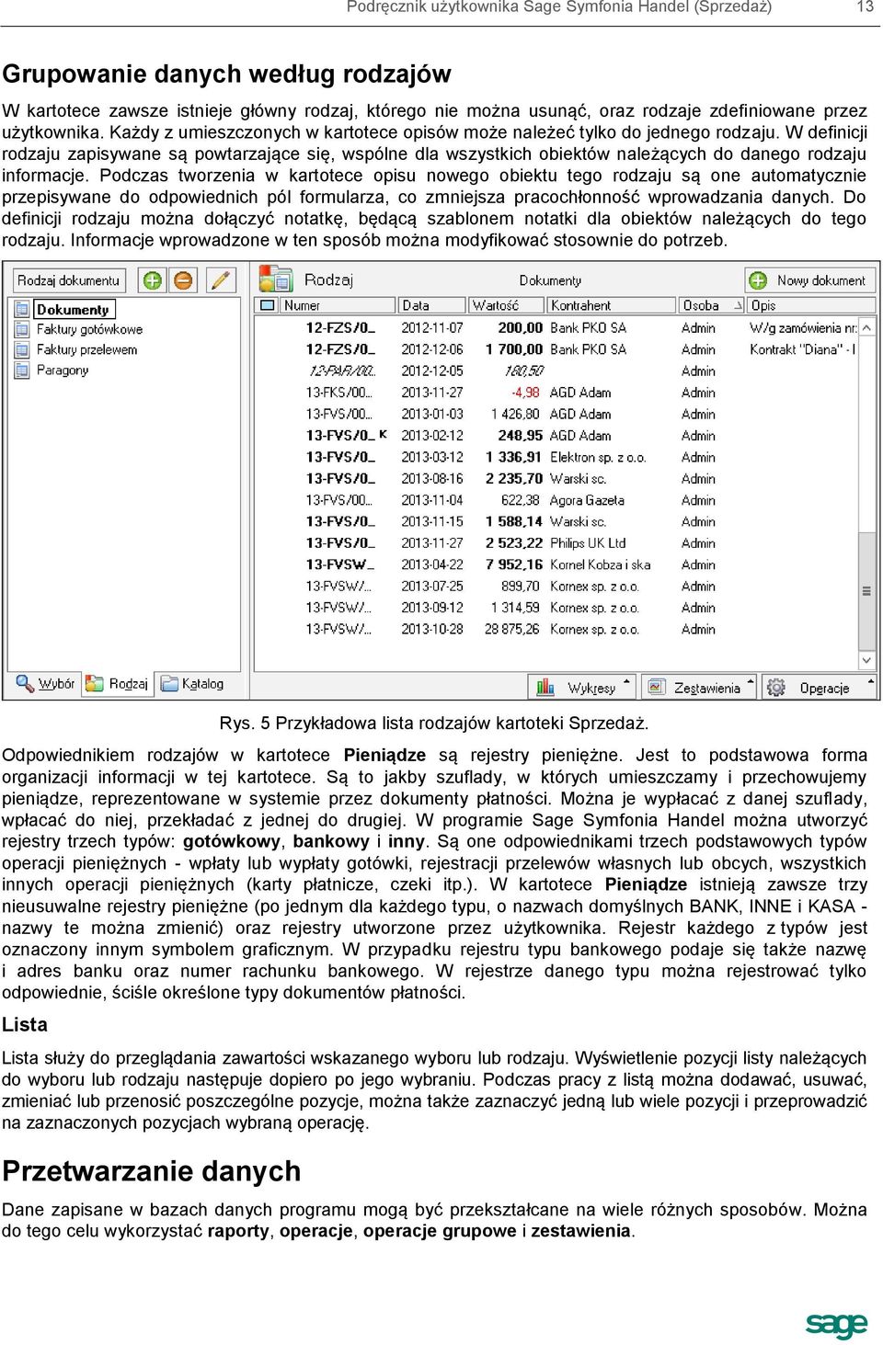Click the pencil edit type icon
This screenshot has height=1345, width=883.
221,280
